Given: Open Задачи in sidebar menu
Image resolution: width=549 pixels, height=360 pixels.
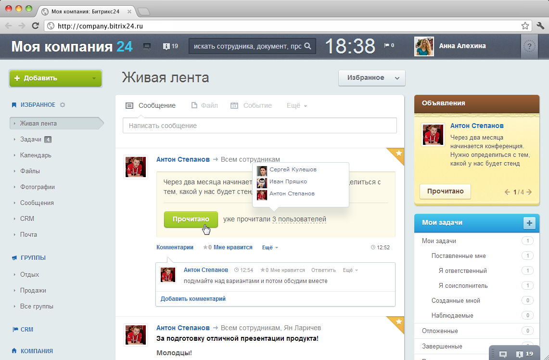Looking at the screenshot, I should click(31, 140).
